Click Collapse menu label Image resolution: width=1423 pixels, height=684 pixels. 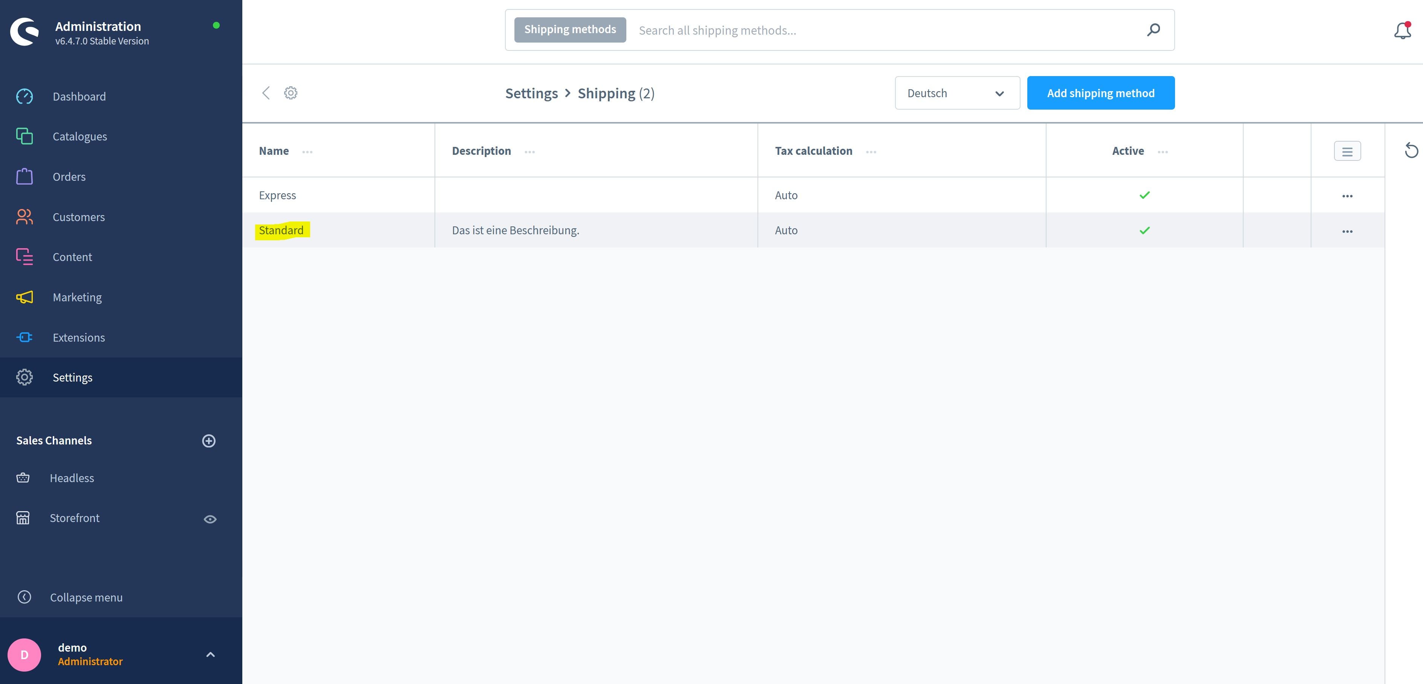tap(86, 597)
